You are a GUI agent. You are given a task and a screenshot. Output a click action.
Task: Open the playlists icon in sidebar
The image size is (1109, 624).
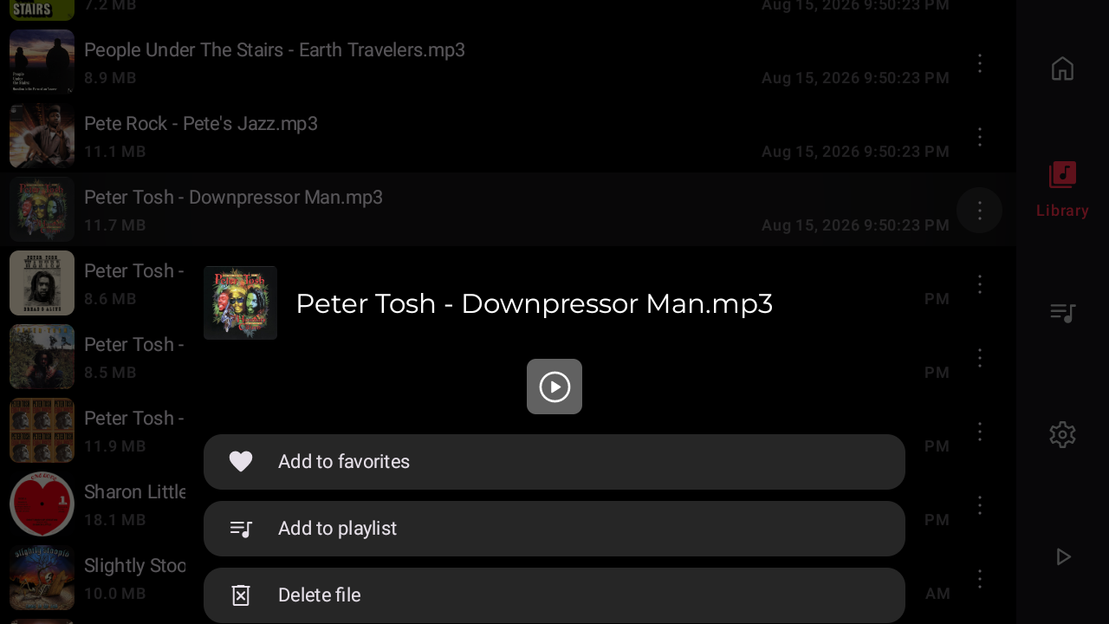(1062, 312)
